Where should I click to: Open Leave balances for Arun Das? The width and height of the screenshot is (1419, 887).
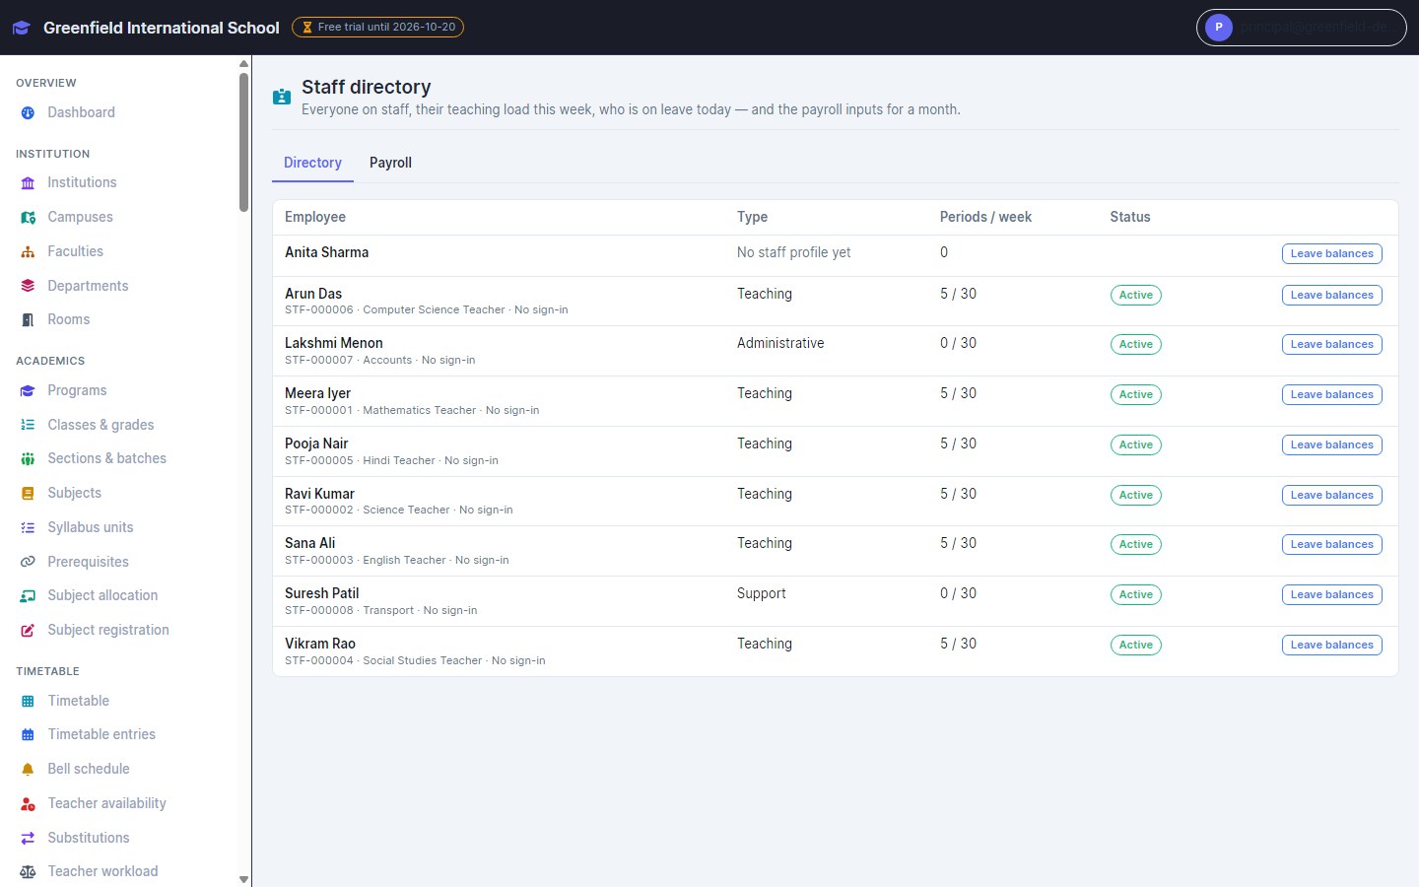[x=1331, y=296]
